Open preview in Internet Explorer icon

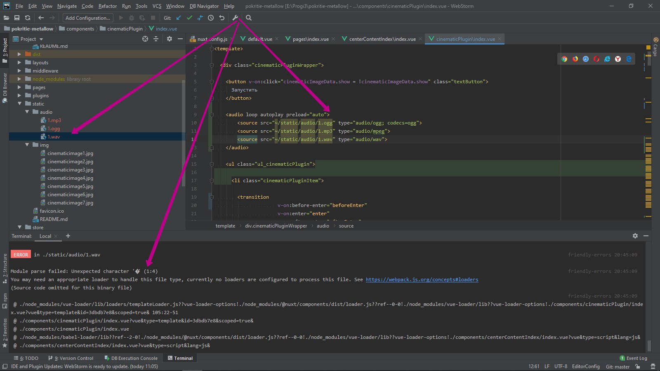[607, 59]
